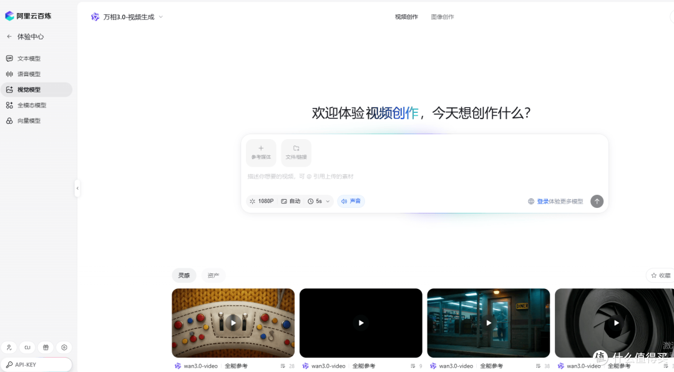Play the black video thumbnail

pyautogui.click(x=361, y=323)
